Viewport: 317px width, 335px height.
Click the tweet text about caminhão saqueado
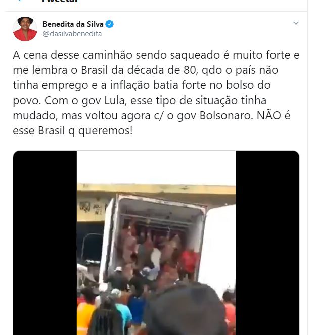pyautogui.click(x=156, y=92)
